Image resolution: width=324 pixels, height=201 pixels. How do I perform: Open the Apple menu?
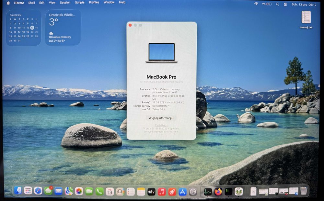8,3
